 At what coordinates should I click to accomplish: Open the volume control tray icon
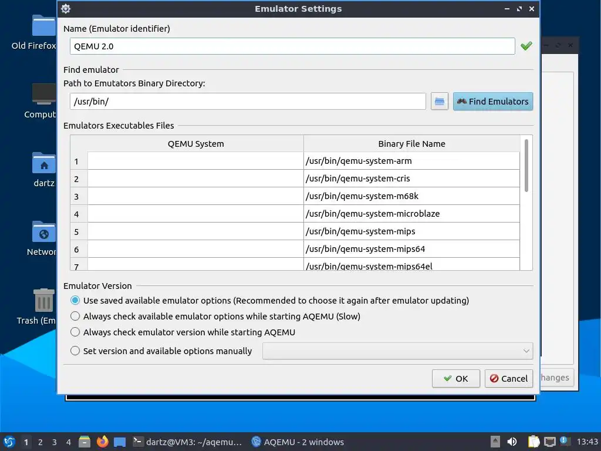click(512, 442)
